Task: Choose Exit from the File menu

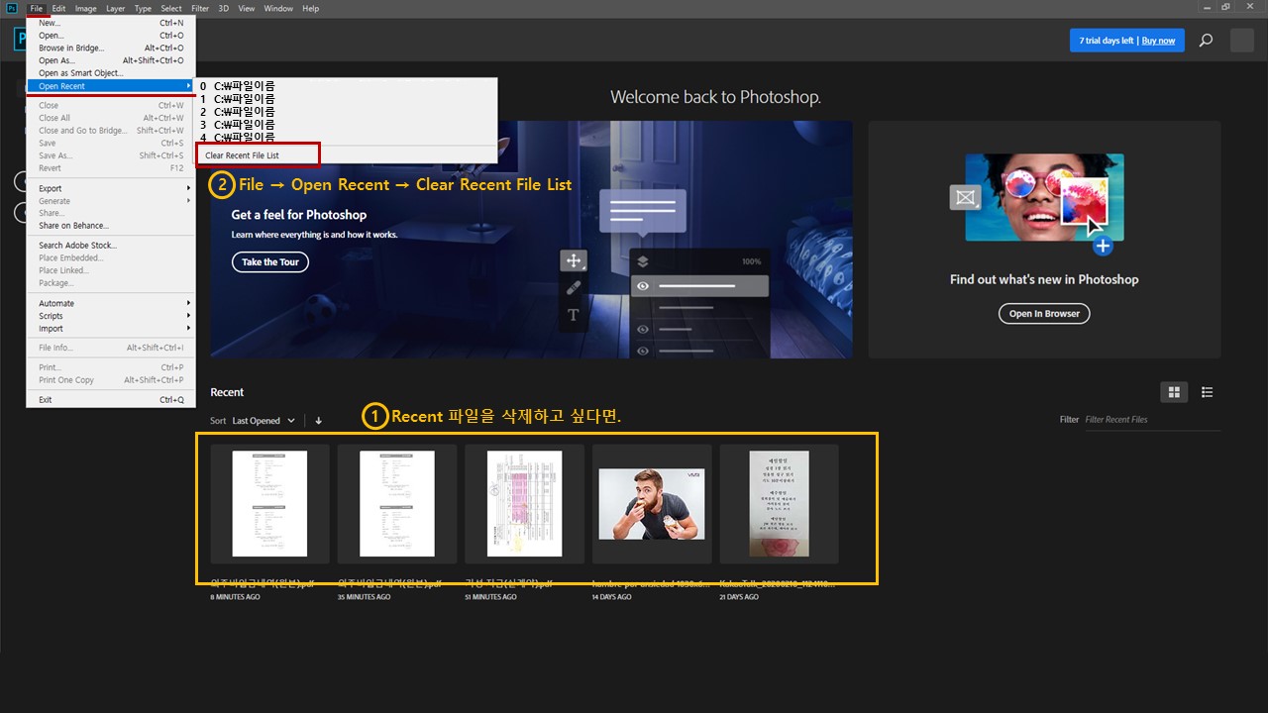Action: 111,400
